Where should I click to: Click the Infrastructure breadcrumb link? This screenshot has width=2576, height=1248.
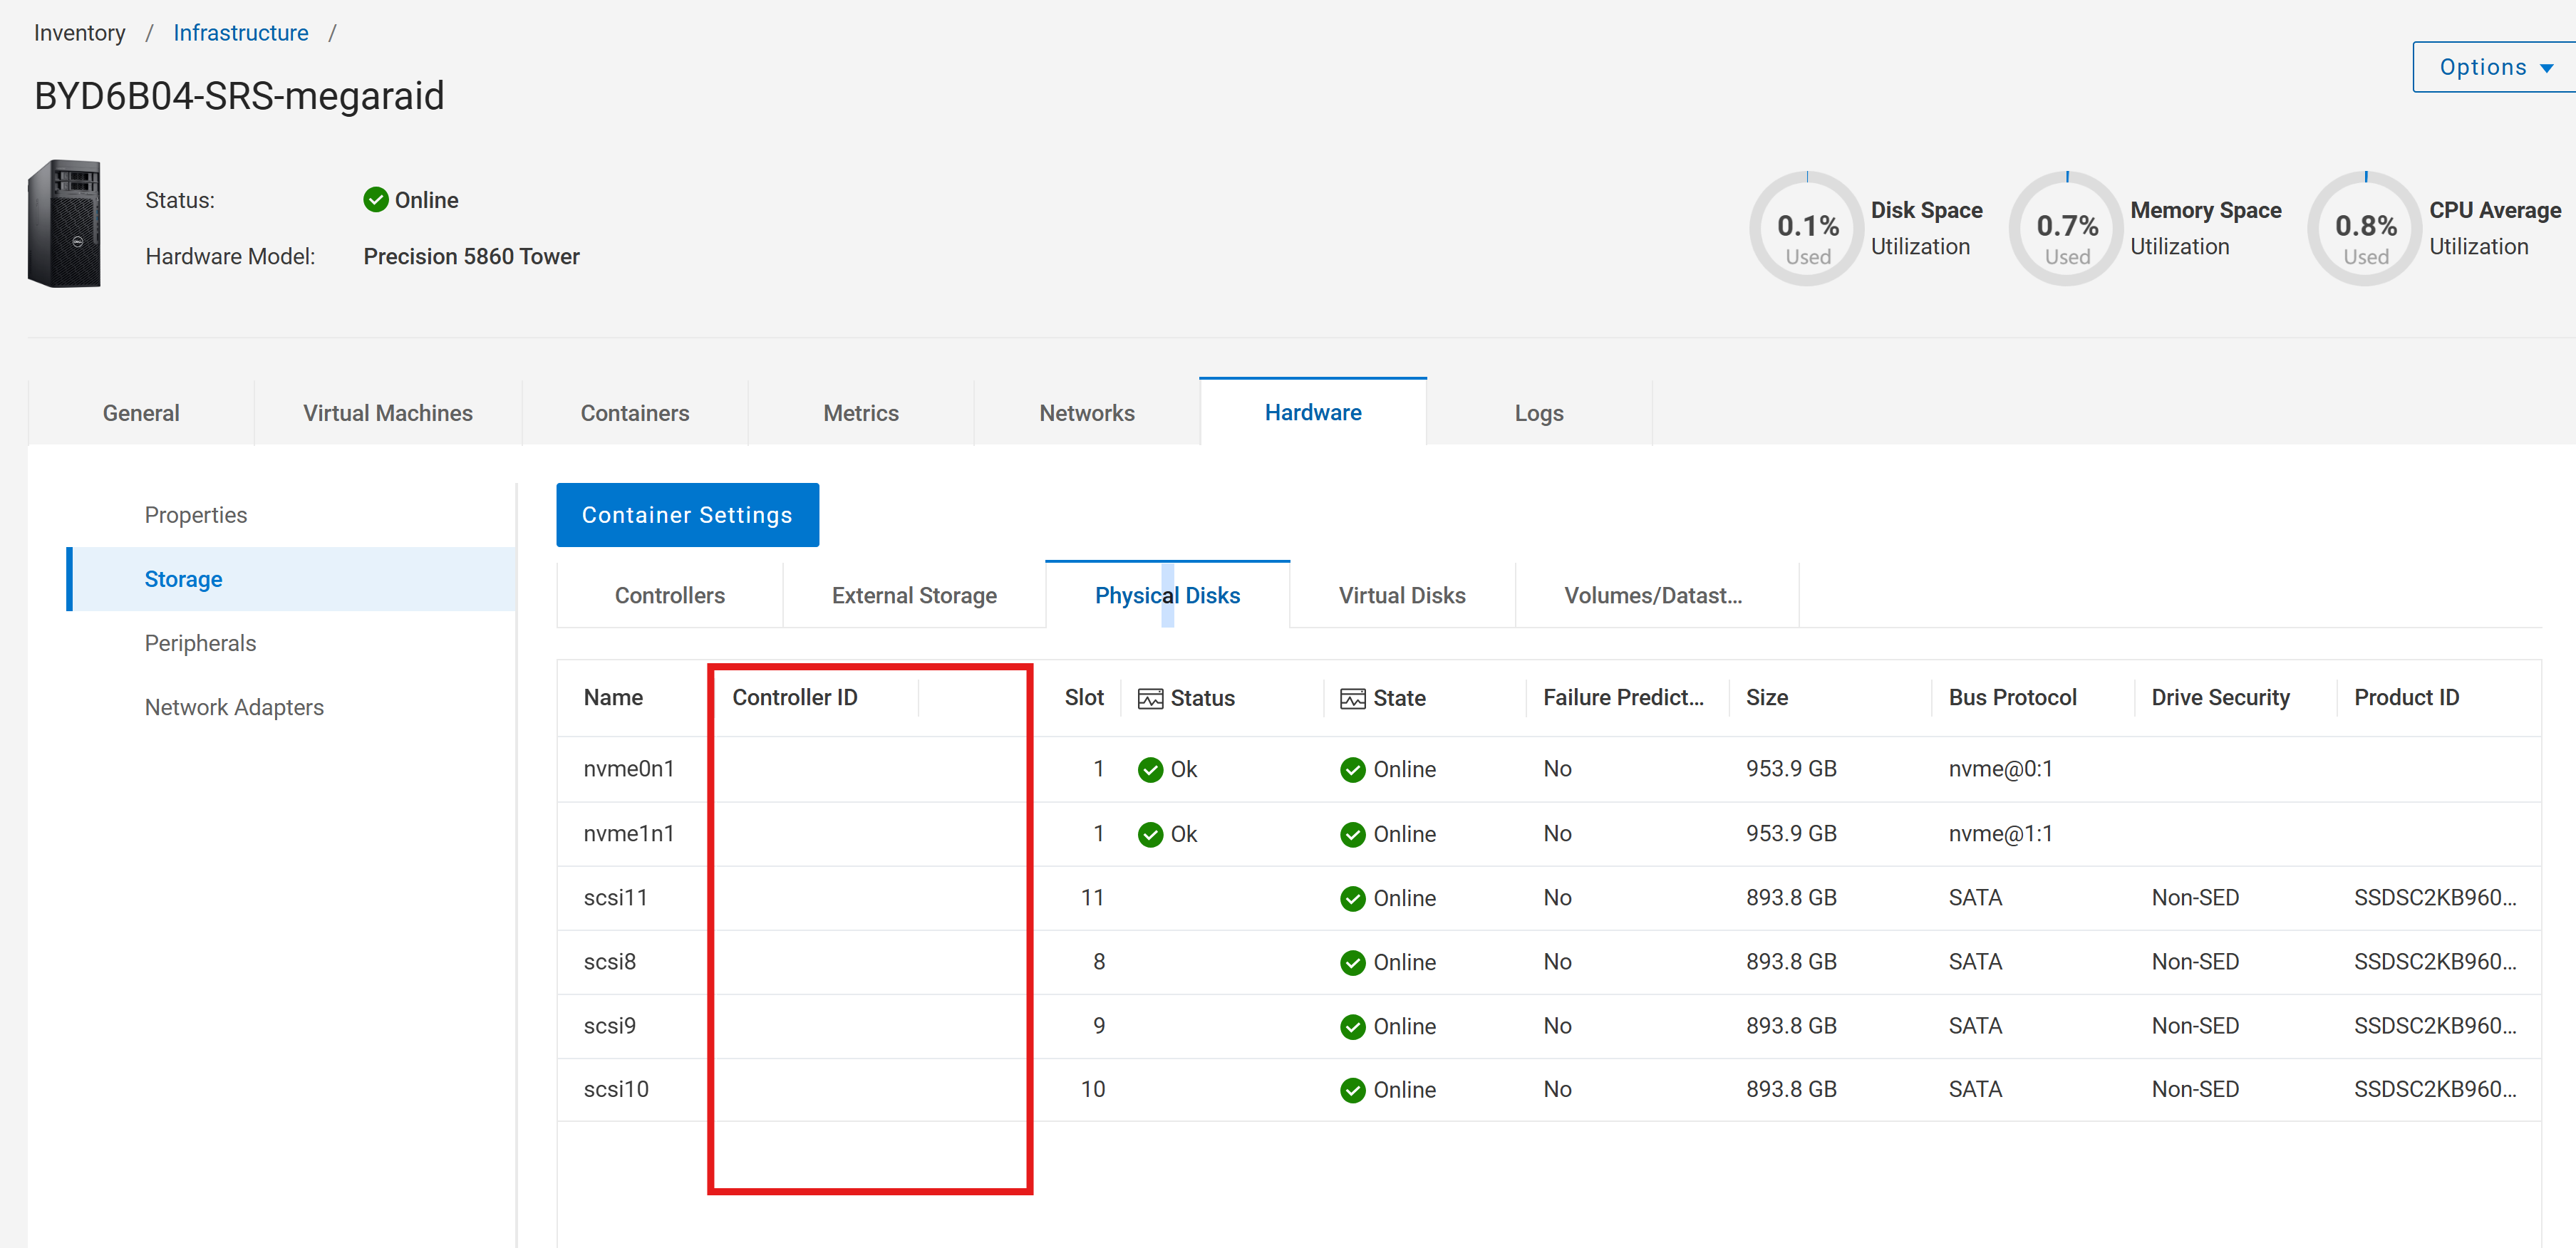[240, 33]
